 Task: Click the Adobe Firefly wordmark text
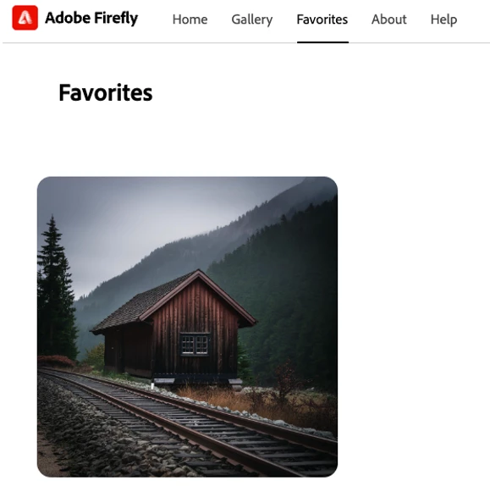pyautogui.click(x=91, y=18)
